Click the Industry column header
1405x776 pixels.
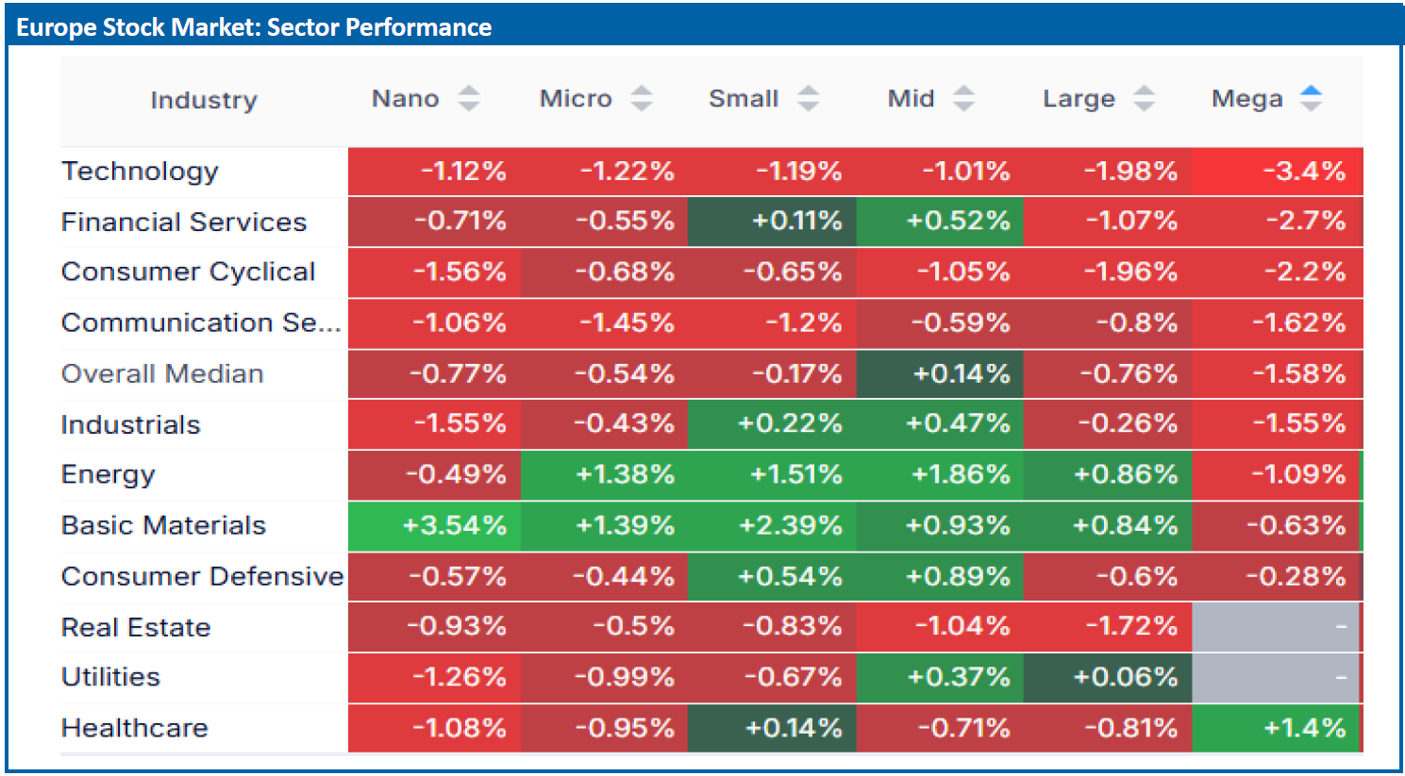point(204,100)
